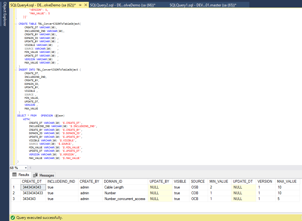This screenshot has height=221, width=302.
Task: Click the green success checkmark icon
Action: (x=13, y=218)
